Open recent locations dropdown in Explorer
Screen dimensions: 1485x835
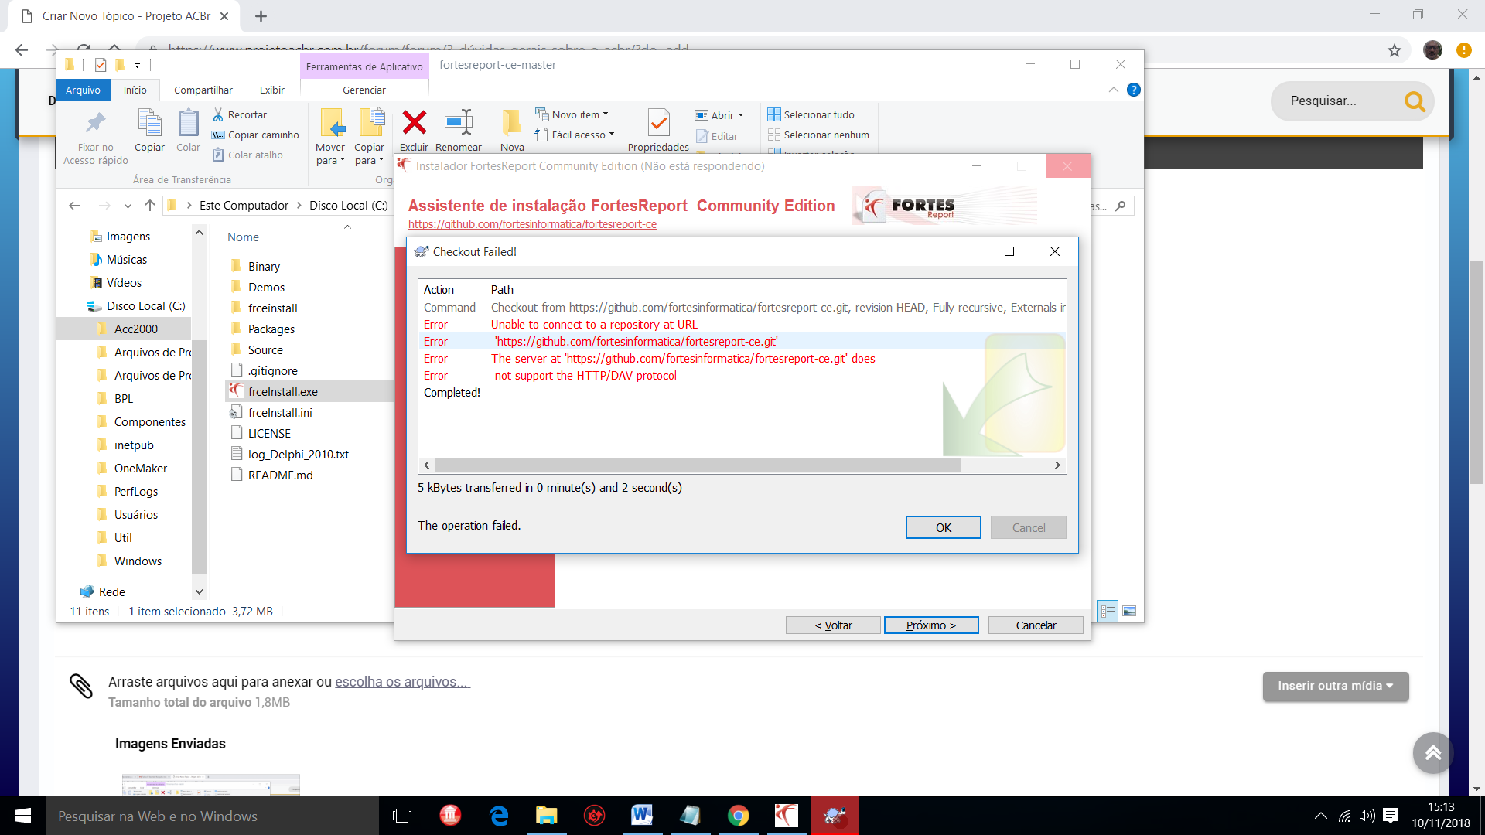click(x=128, y=206)
